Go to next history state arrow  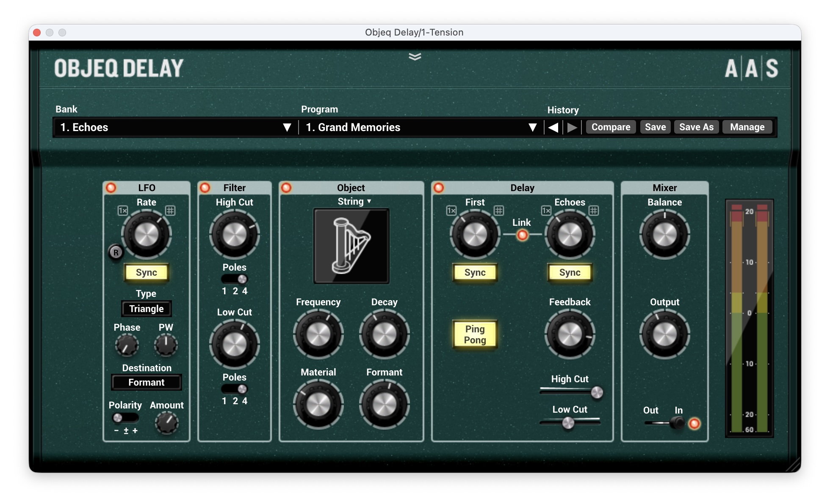(572, 127)
